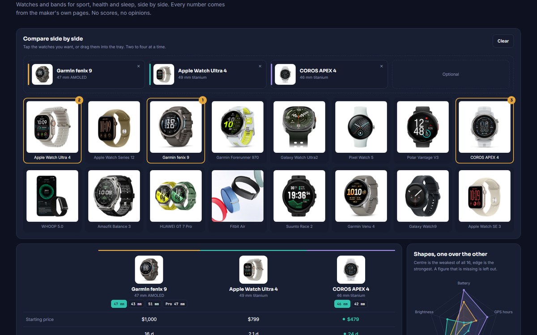Click the "Starting price" row label
The width and height of the screenshot is (537, 335).
coord(40,319)
